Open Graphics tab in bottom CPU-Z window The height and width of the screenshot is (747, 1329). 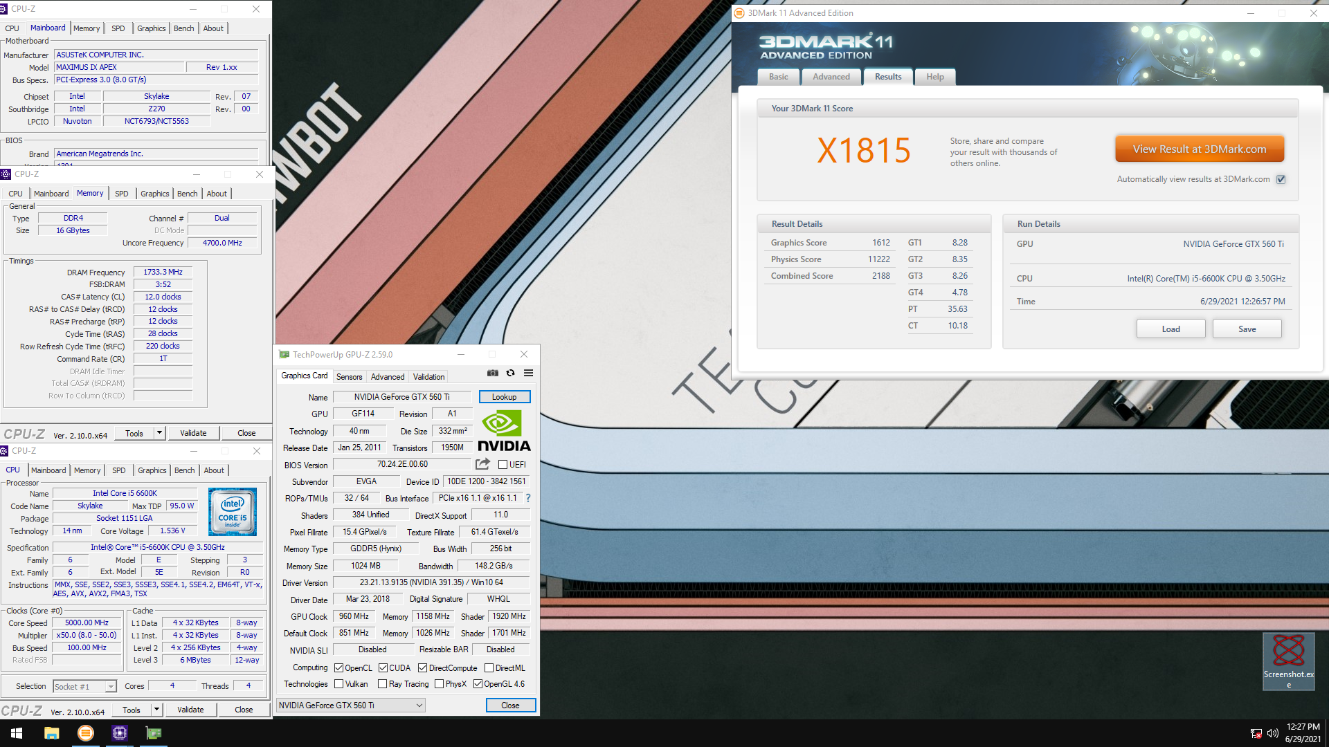tap(152, 470)
